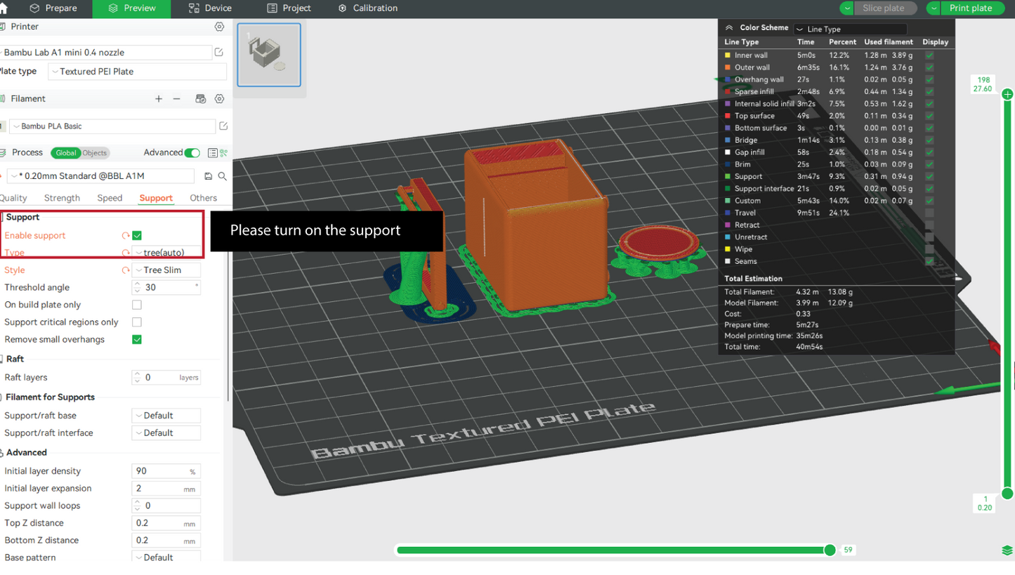The height and width of the screenshot is (575, 1015).
Task: Reset the Enable support setting to default
Action: click(126, 236)
